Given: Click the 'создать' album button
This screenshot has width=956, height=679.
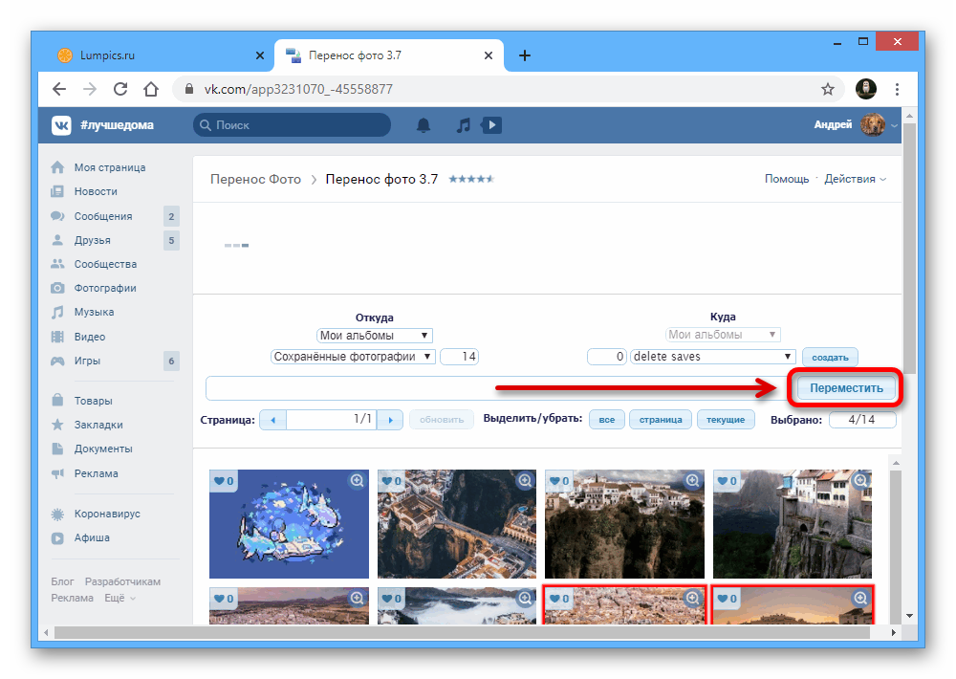Looking at the screenshot, I should click(830, 358).
